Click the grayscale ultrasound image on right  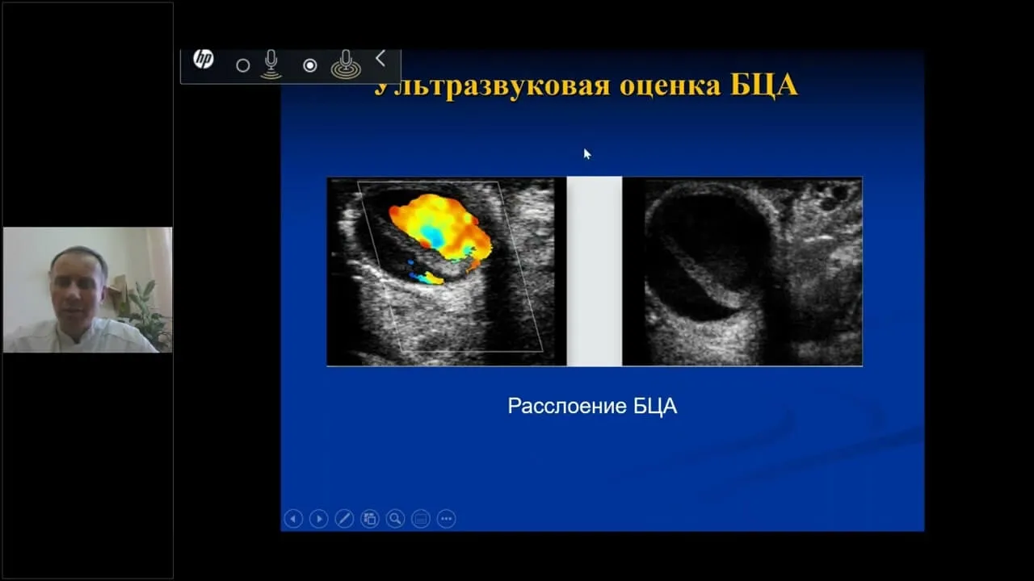[742, 272]
